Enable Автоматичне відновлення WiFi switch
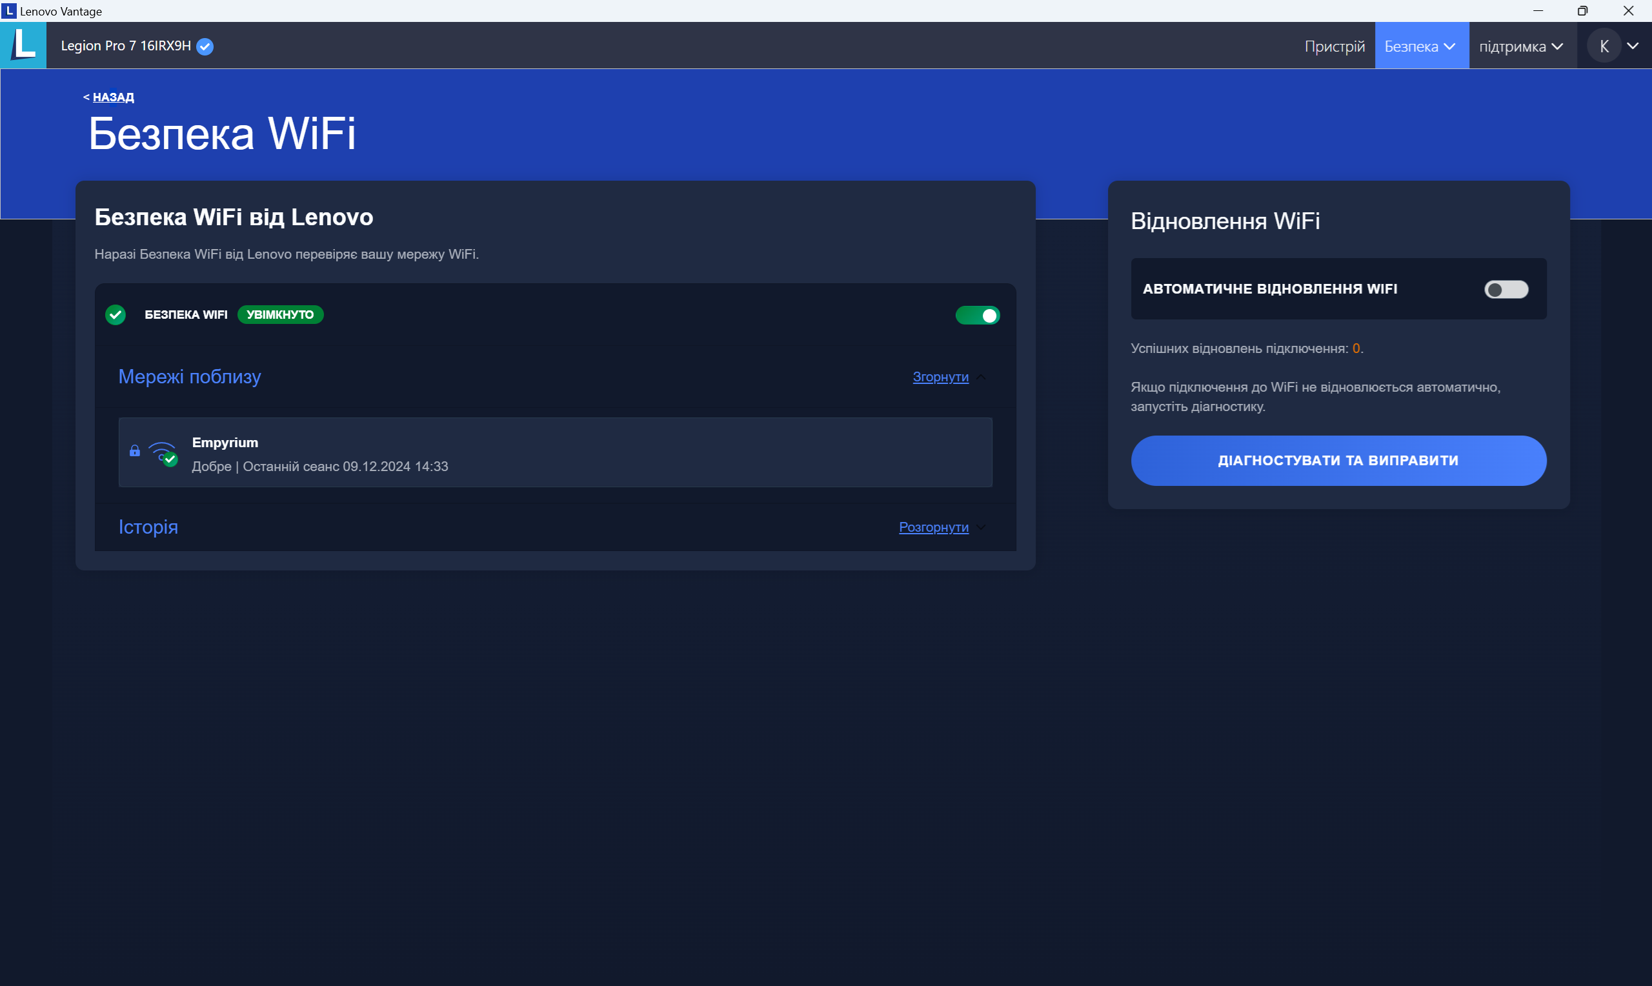1652x986 pixels. (x=1506, y=290)
